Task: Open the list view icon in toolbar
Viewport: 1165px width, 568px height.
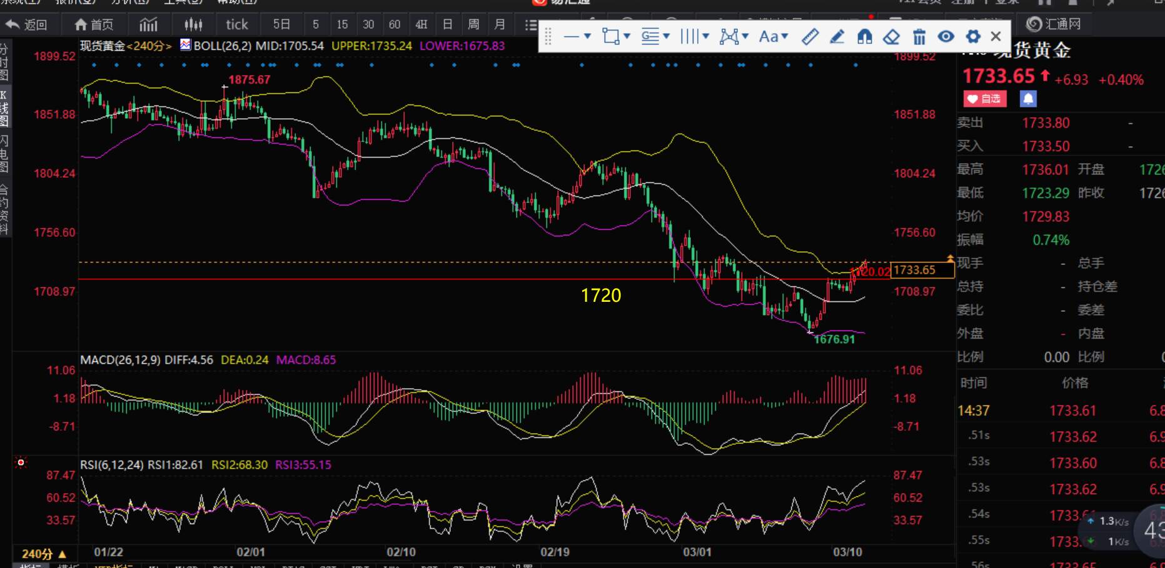Action: point(530,24)
